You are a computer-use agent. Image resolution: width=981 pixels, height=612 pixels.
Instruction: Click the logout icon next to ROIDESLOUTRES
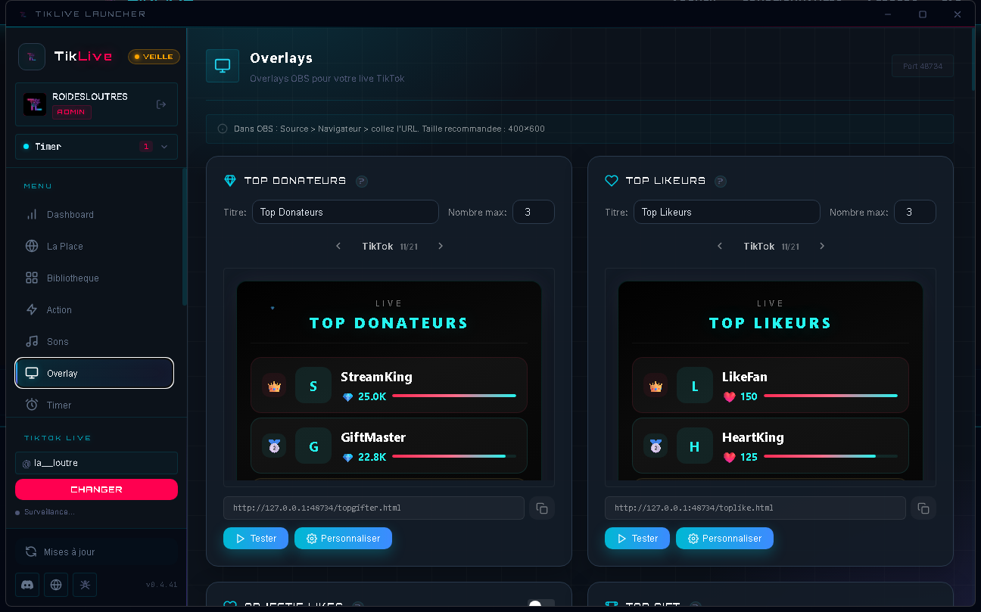[161, 104]
